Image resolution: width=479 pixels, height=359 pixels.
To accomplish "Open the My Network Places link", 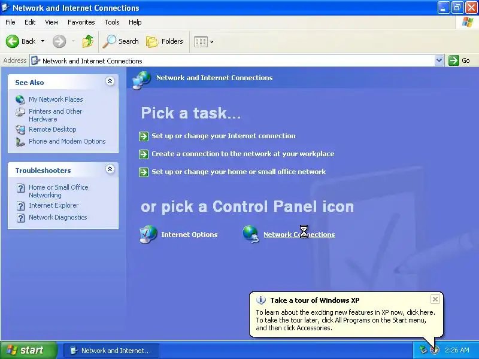I will pos(56,99).
